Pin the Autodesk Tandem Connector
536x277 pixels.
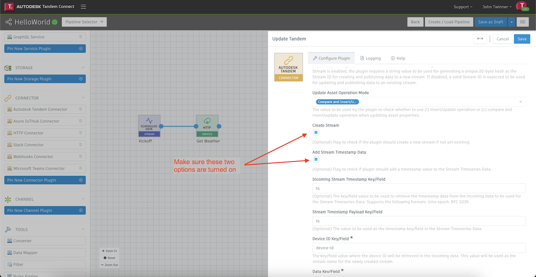(x=81, y=109)
